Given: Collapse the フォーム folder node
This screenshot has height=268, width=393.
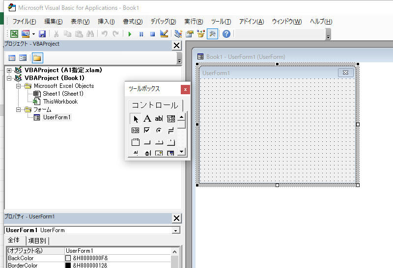Looking at the screenshot, I should [18, 110].
